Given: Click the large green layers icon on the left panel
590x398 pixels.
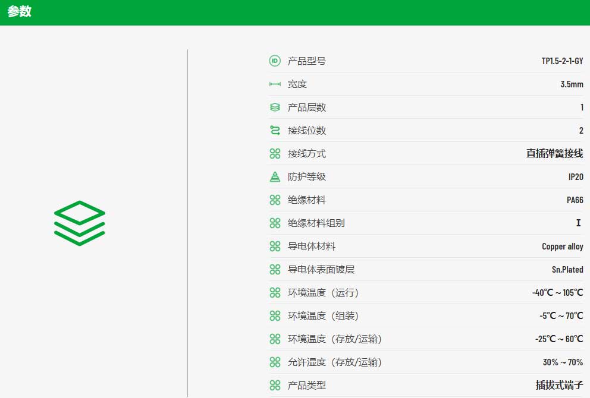Looking at the screenshot, I should (x=79, y=223).
